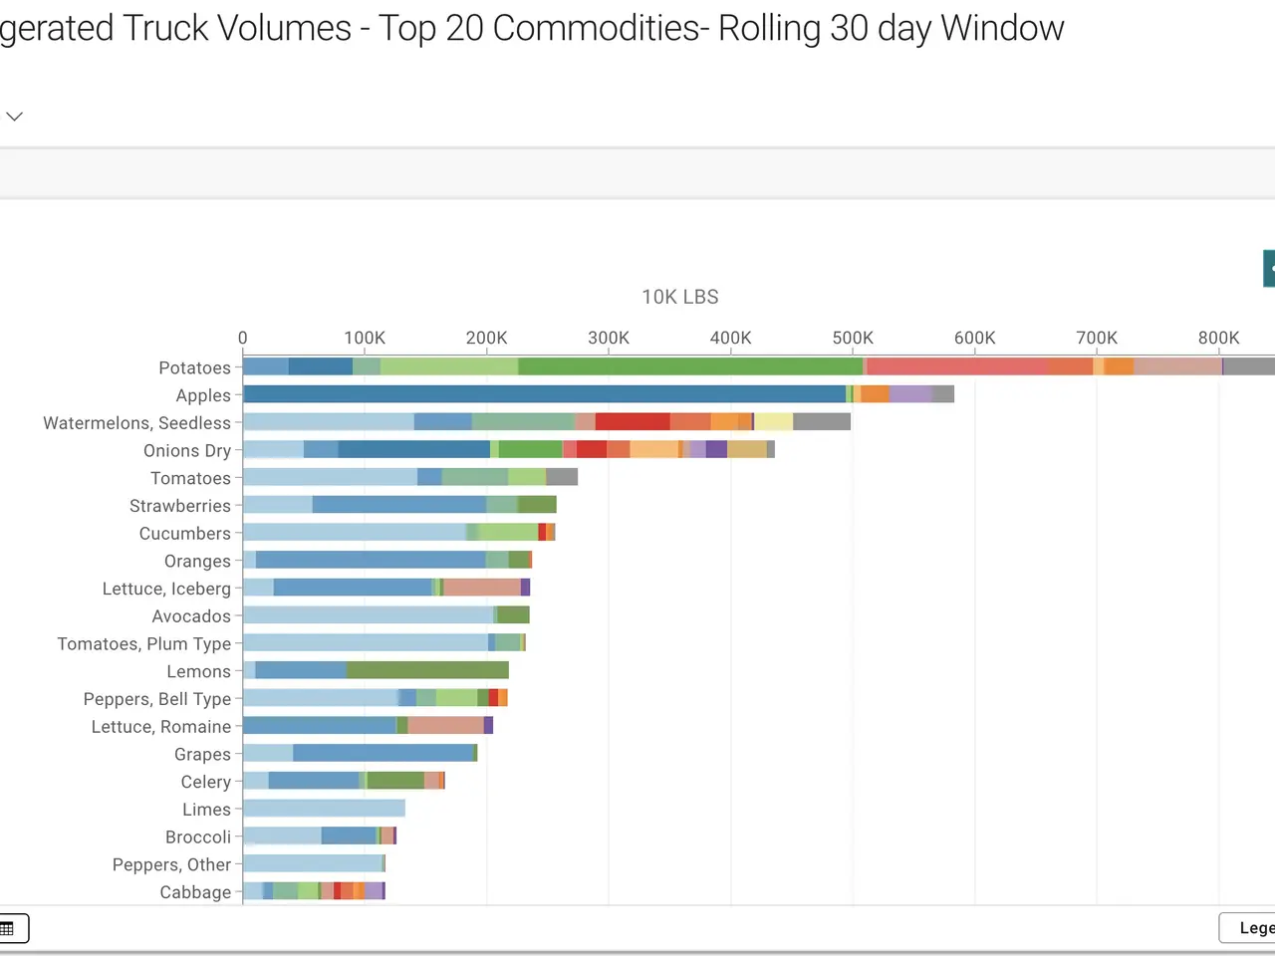1275x956 pixels.
Task: Click the Avocados category label
Action: [191, 616]
